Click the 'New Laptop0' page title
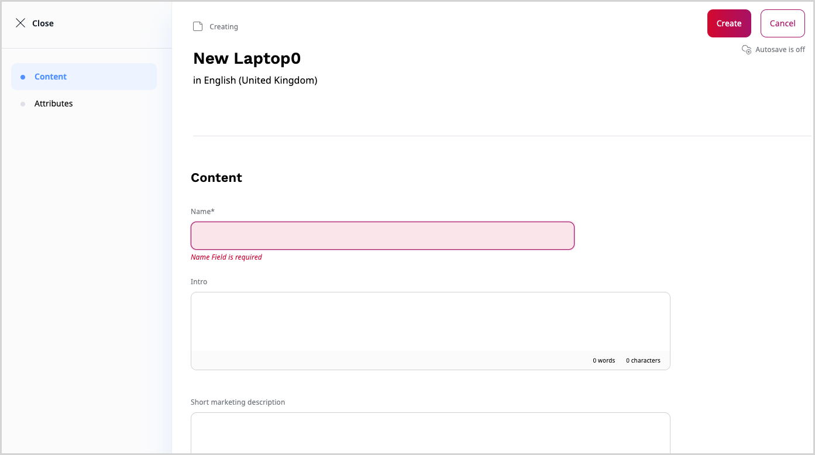 247,58
